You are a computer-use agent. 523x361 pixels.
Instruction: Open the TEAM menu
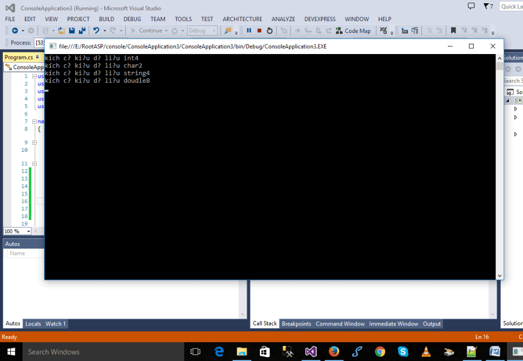coord(158,19)
